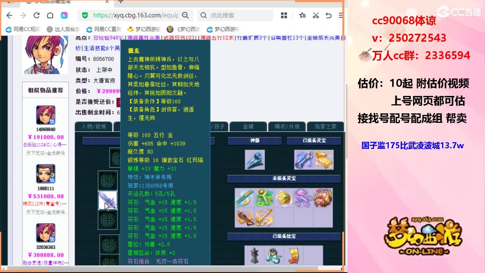Image resolution: width=485 pixels, height=273 pixels.
Task: Select the golden key unequipped 灵宝 icon
Action: [264, 217]
